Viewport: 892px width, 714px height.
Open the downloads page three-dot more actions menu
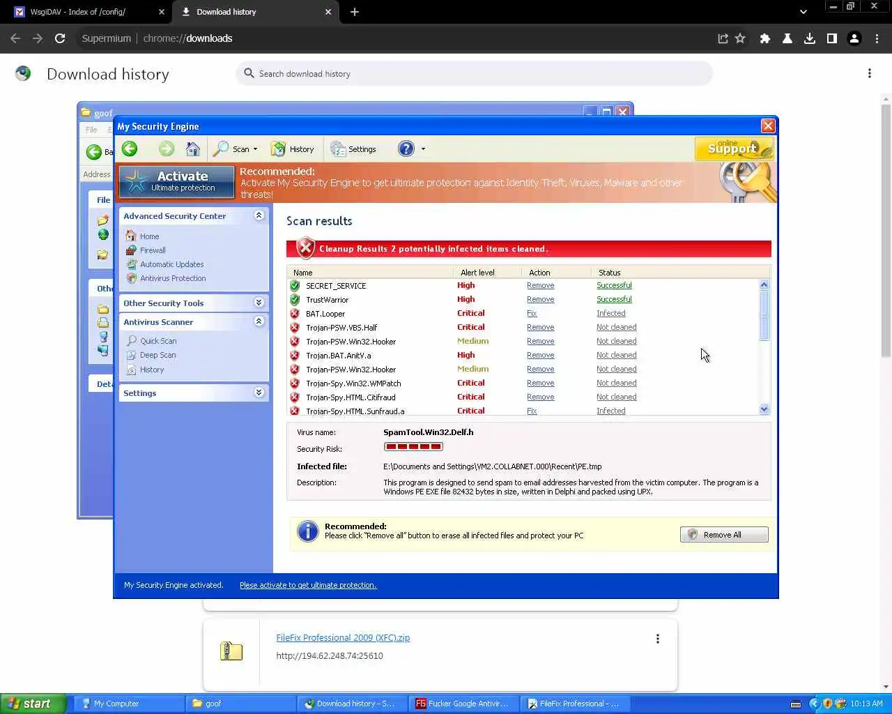[x=869, y=73]
